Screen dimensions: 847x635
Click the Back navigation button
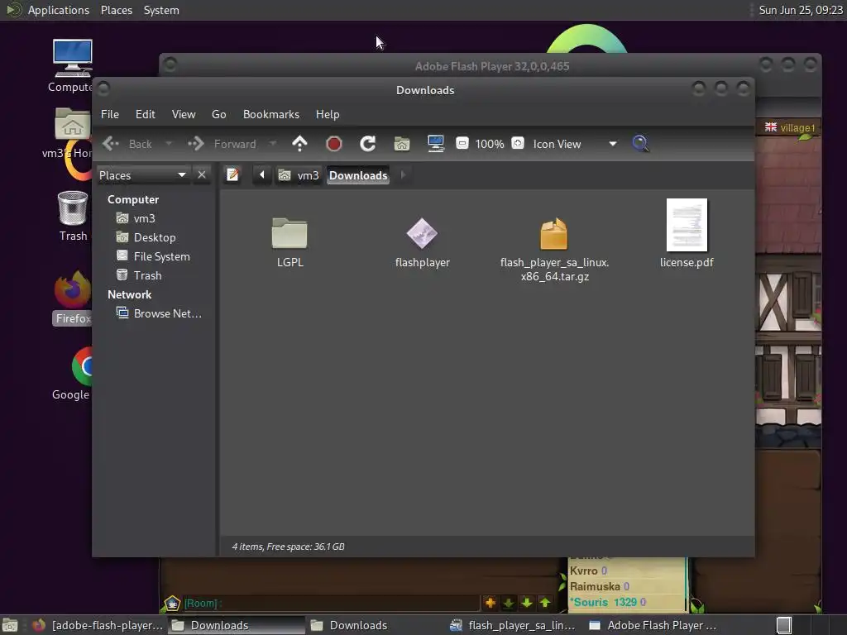pos(127,144)
